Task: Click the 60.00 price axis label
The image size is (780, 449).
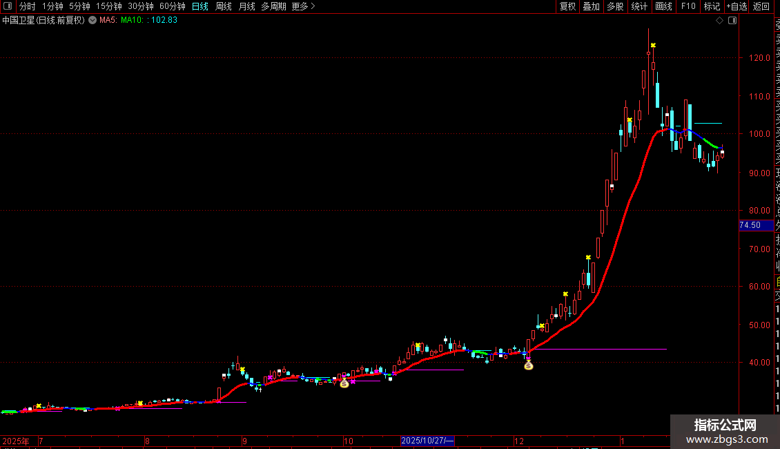Action: 759,286
